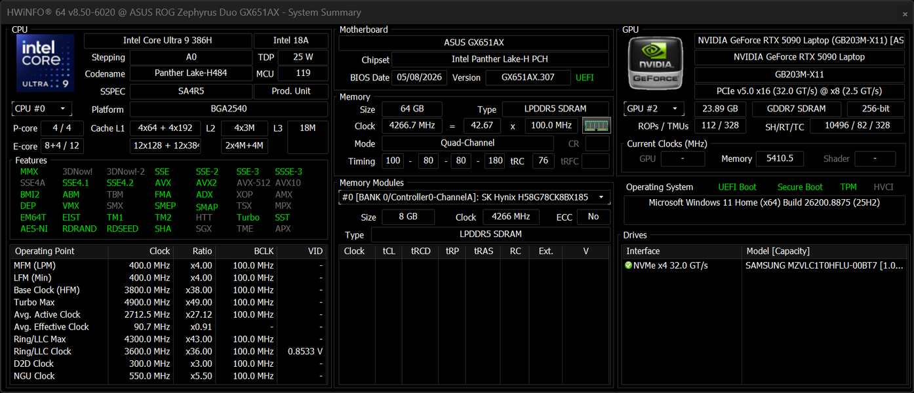The width and height of the screenshot is (914, 393).
Task: Select the SAMSUNG MZVLC1T0HFLU-00BT7 drive row
Action: coord(765,265)
